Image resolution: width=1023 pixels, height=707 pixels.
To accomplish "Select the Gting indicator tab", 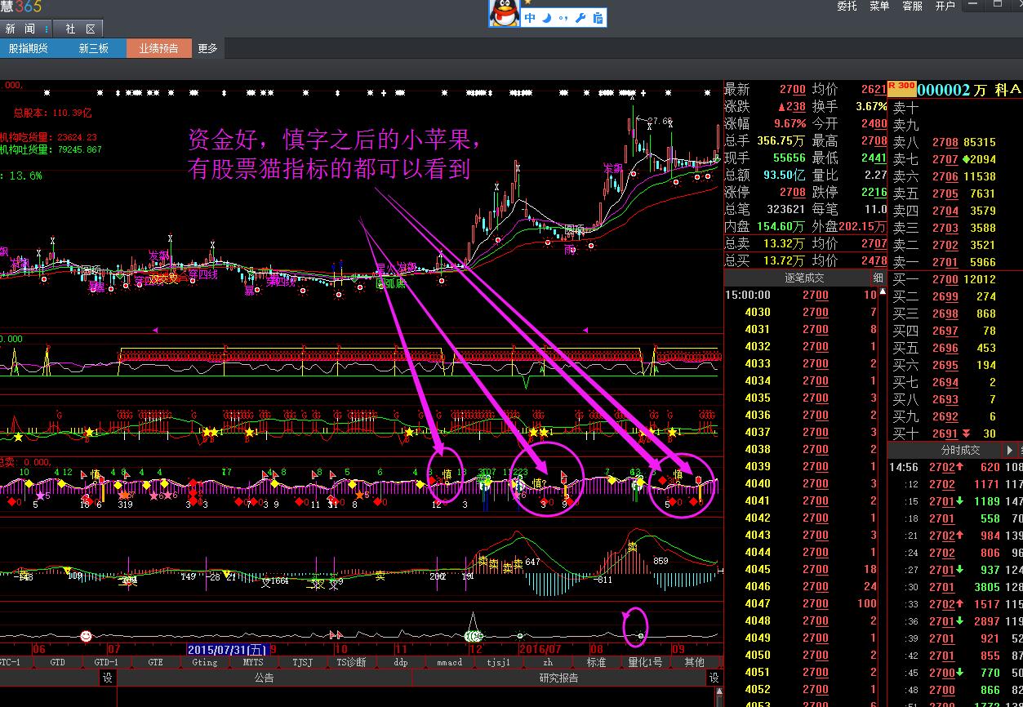I will pos(205,662).
